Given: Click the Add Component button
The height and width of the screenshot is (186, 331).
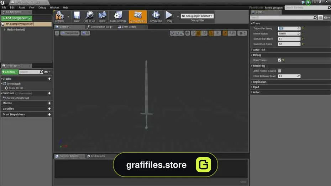Looking at the screenshot, I should click(16, 18).
